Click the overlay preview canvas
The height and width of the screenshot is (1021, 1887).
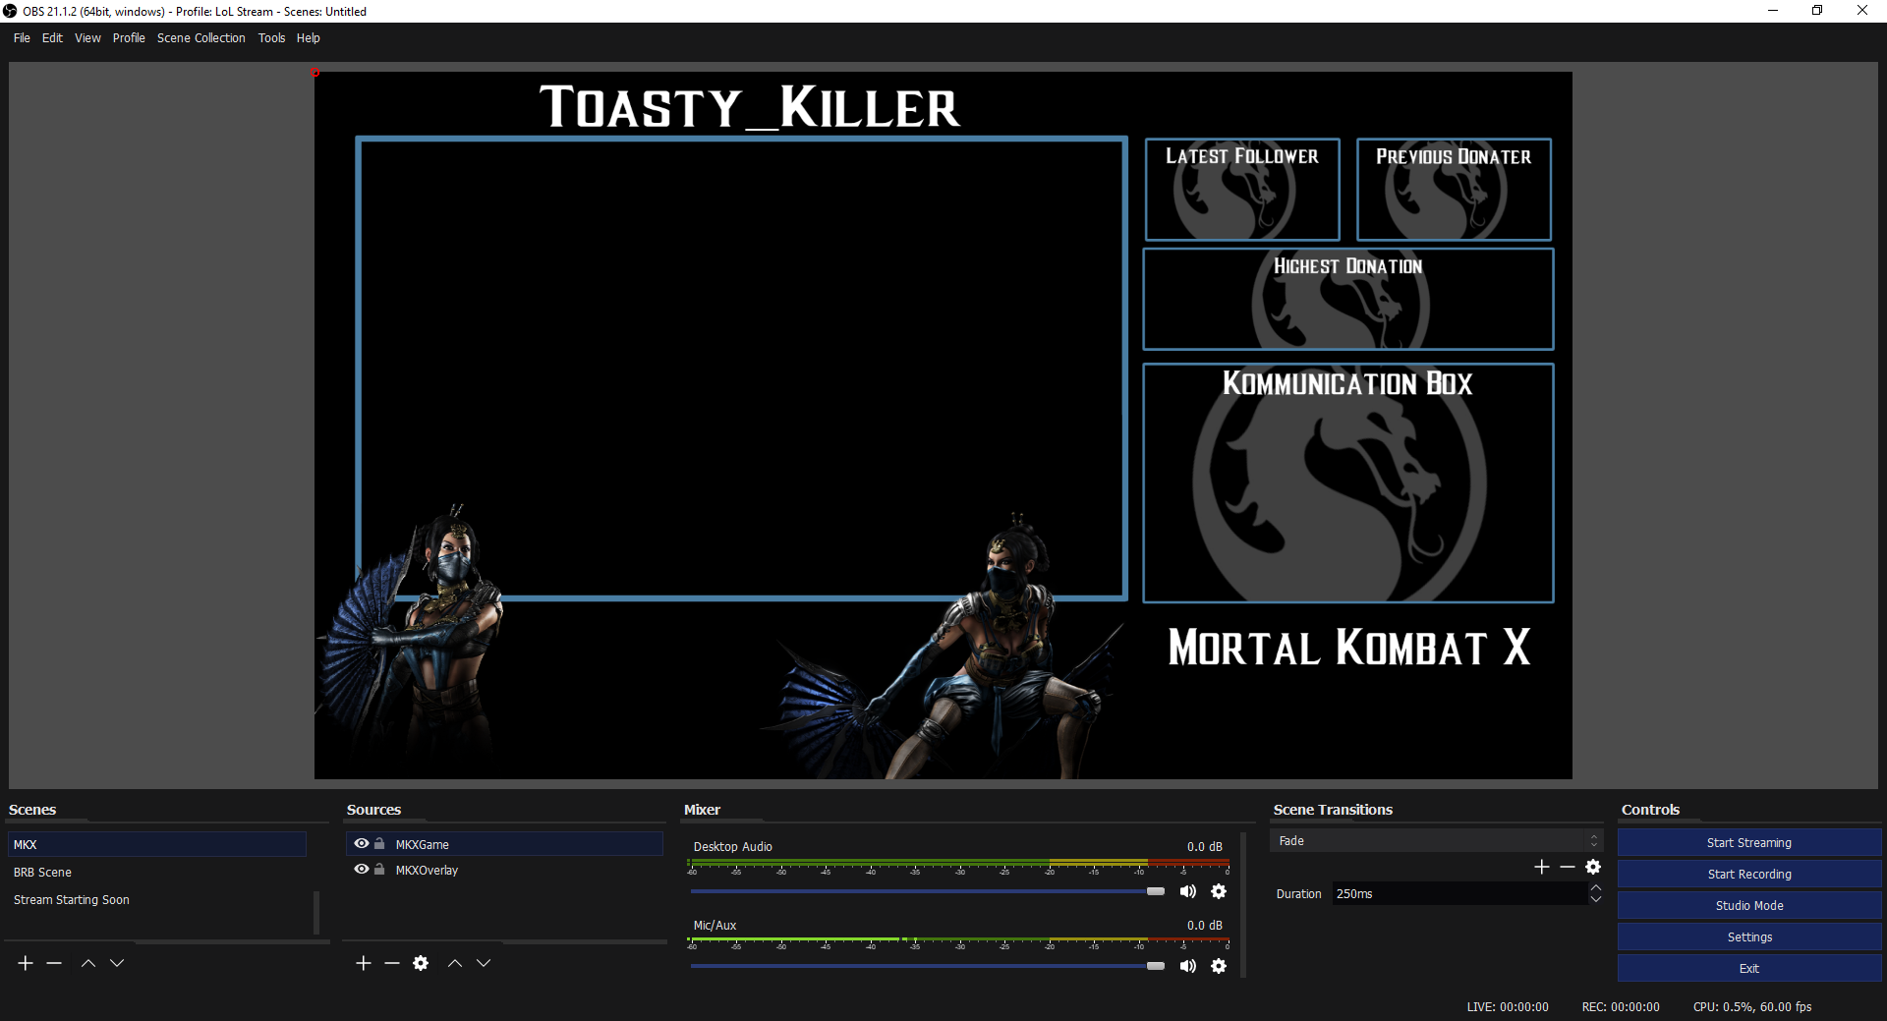tap(943, 425)
